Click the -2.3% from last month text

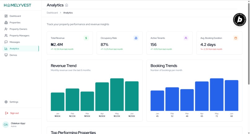tap(213, 49)
